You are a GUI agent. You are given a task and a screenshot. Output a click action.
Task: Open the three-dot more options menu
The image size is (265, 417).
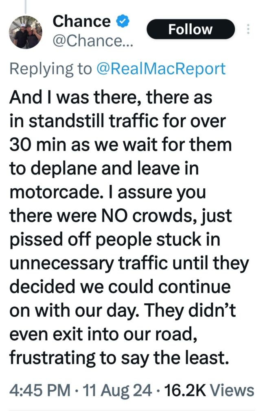click(249, 29)
